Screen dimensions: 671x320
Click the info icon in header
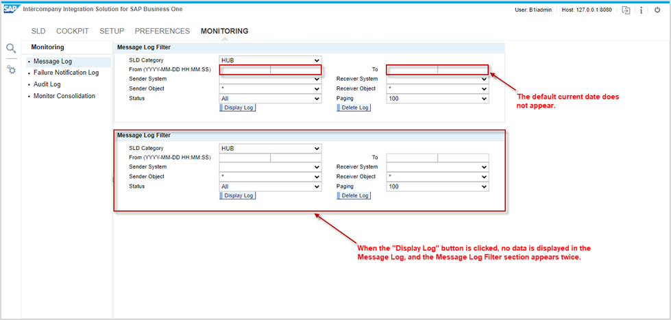coord(641,10)
